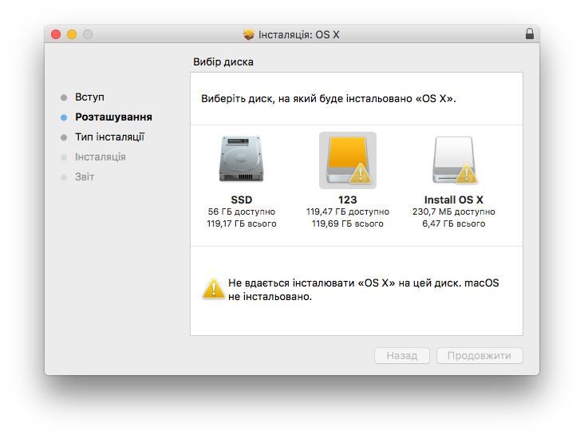
Task: Minimize the installer window with yellow button
Action: point(72,34)
